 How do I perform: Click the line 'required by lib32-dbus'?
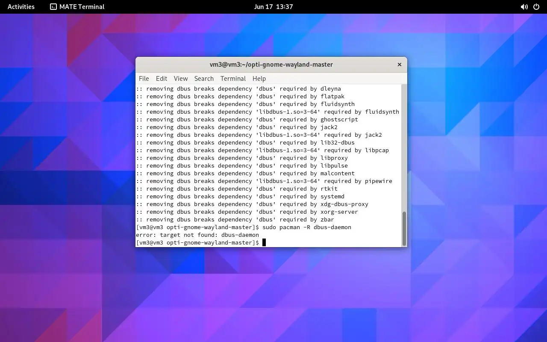[245, 142]
